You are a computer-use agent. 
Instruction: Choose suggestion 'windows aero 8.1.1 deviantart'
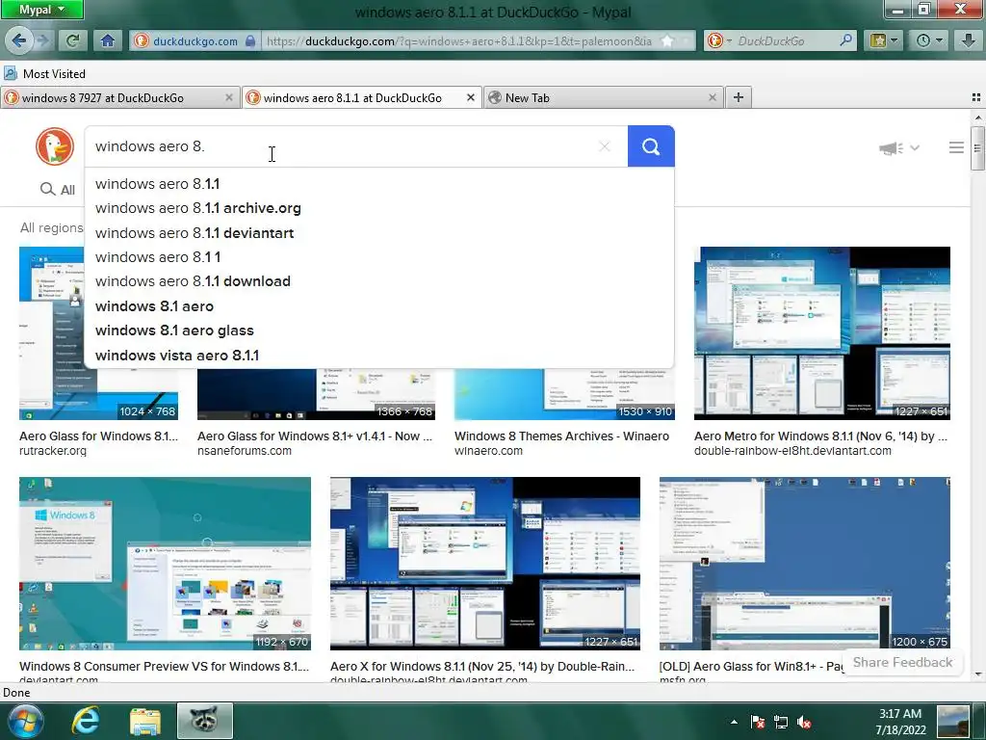pos(379,233)
